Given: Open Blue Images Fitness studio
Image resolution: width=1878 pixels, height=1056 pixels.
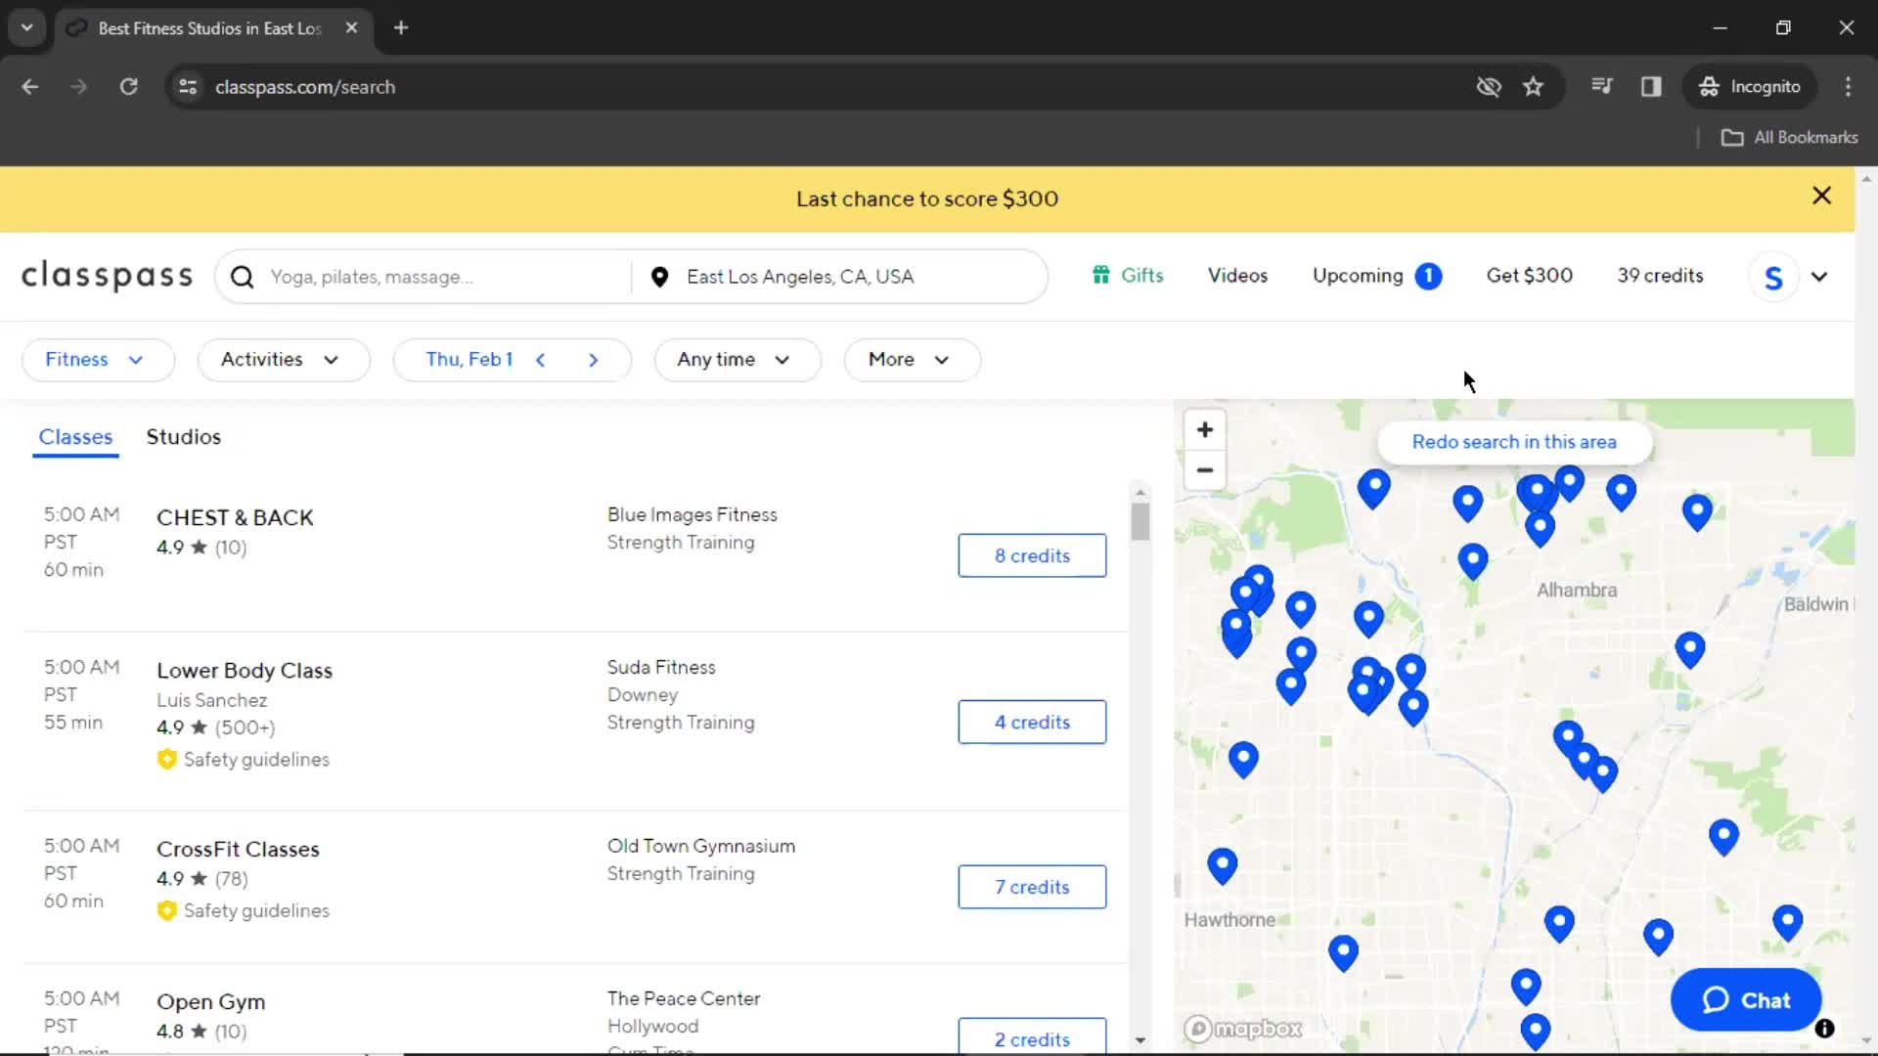Looking at the screenshot, I should (693, 515).
